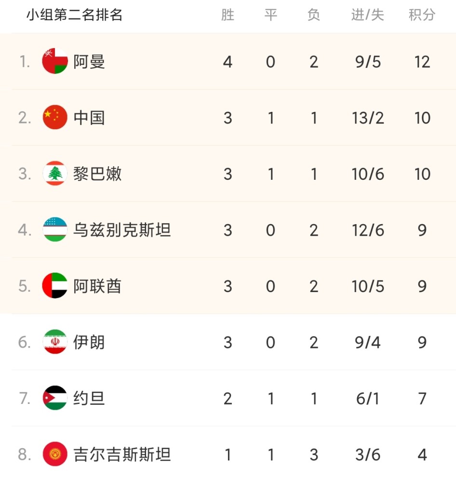Click the 胜 column header
The height and width of the screenshot is (482, 456).
tap(228, 15)
